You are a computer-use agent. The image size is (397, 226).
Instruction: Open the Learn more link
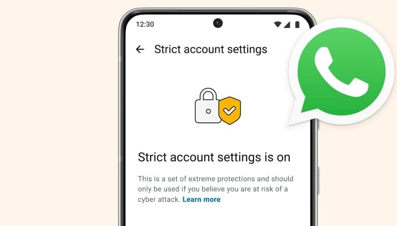pos(201,199)
